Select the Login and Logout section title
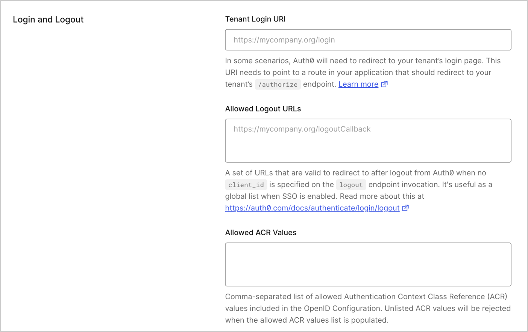 [48, 19]
